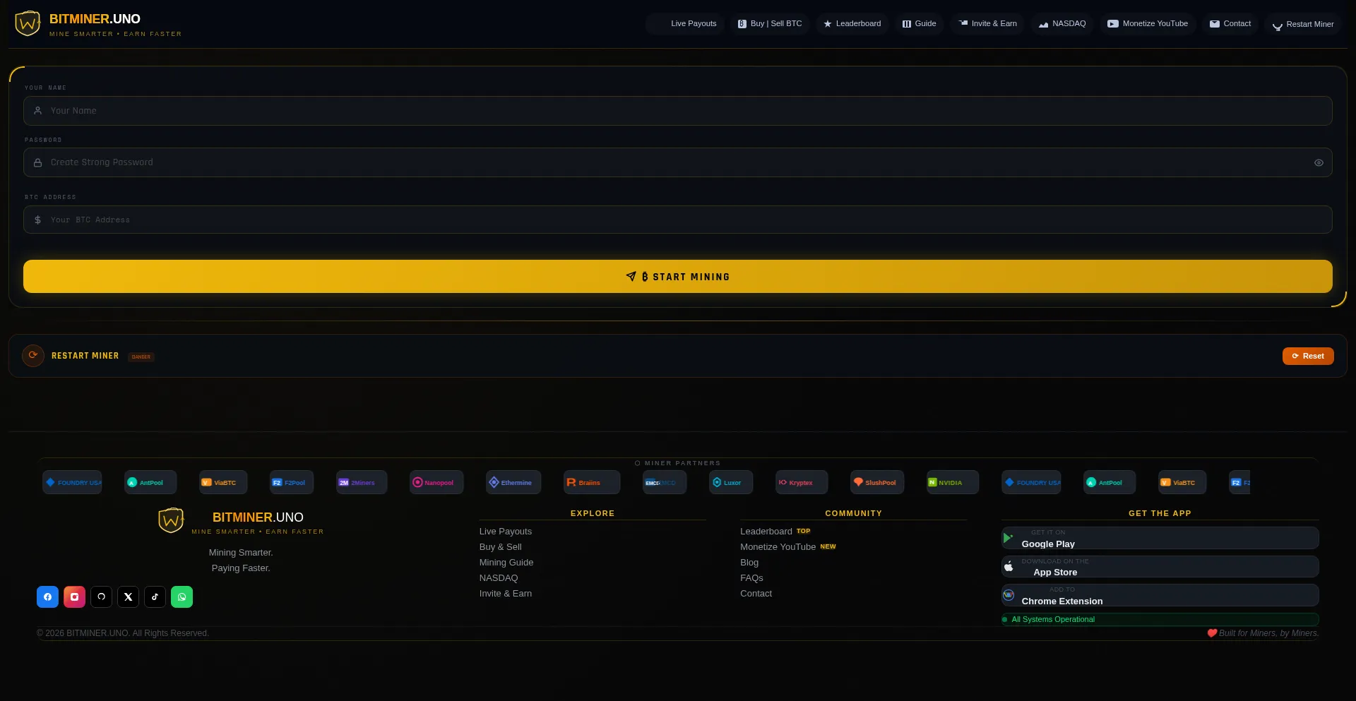Viewport: 1356px width, 701px height.
Task: Click the Kryptex partner badge
Action: pyautogui.click(x=802, y=483)
